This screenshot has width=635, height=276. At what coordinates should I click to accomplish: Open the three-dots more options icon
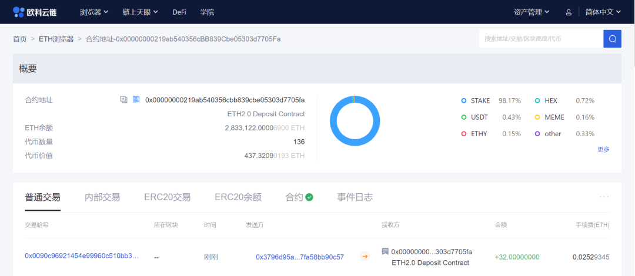604,197
